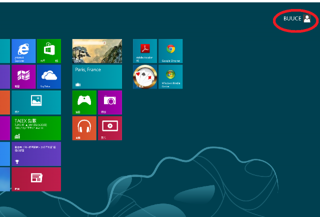The height and width of the screenshot is (217, 320).
Task: Open the BUUCE user account menu
Action: pyautogui.click(x=297, y=18)
